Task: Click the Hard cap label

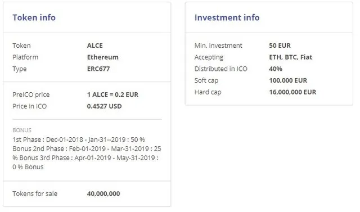Action: (x=208, y=92)
